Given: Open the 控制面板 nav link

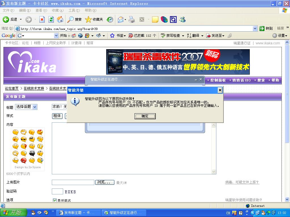Looking at the screenshot, I should (218, 80).
